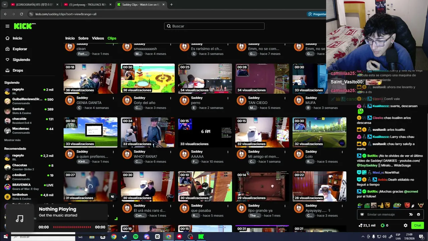Open lordkebun recommended channel

click(29, 196)
